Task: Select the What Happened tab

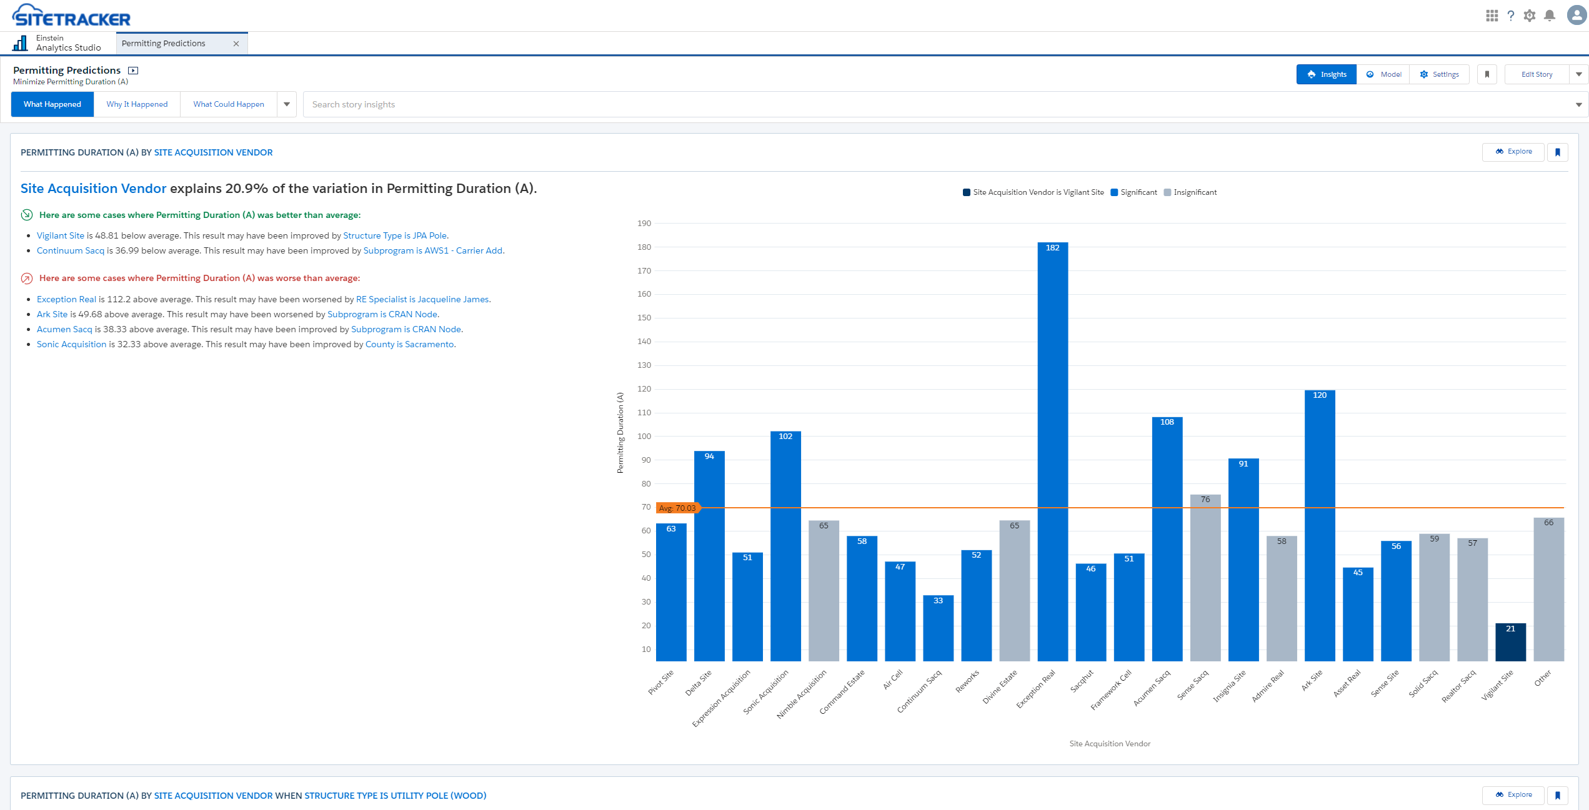Action: point(52,104)
